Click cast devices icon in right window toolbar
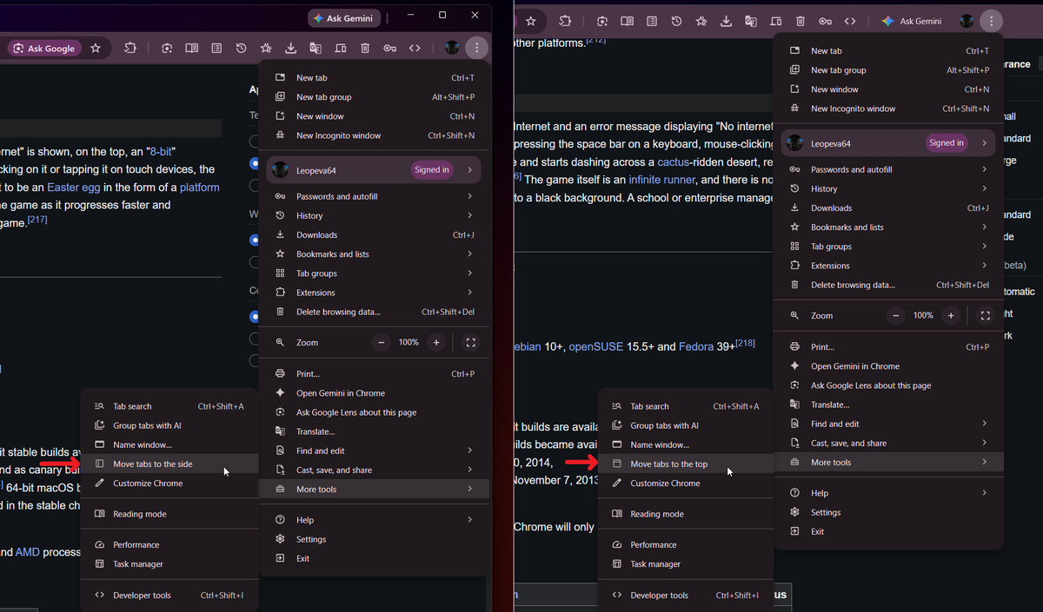The width and height of the screenshot is (1043, 612). [775, 21]
